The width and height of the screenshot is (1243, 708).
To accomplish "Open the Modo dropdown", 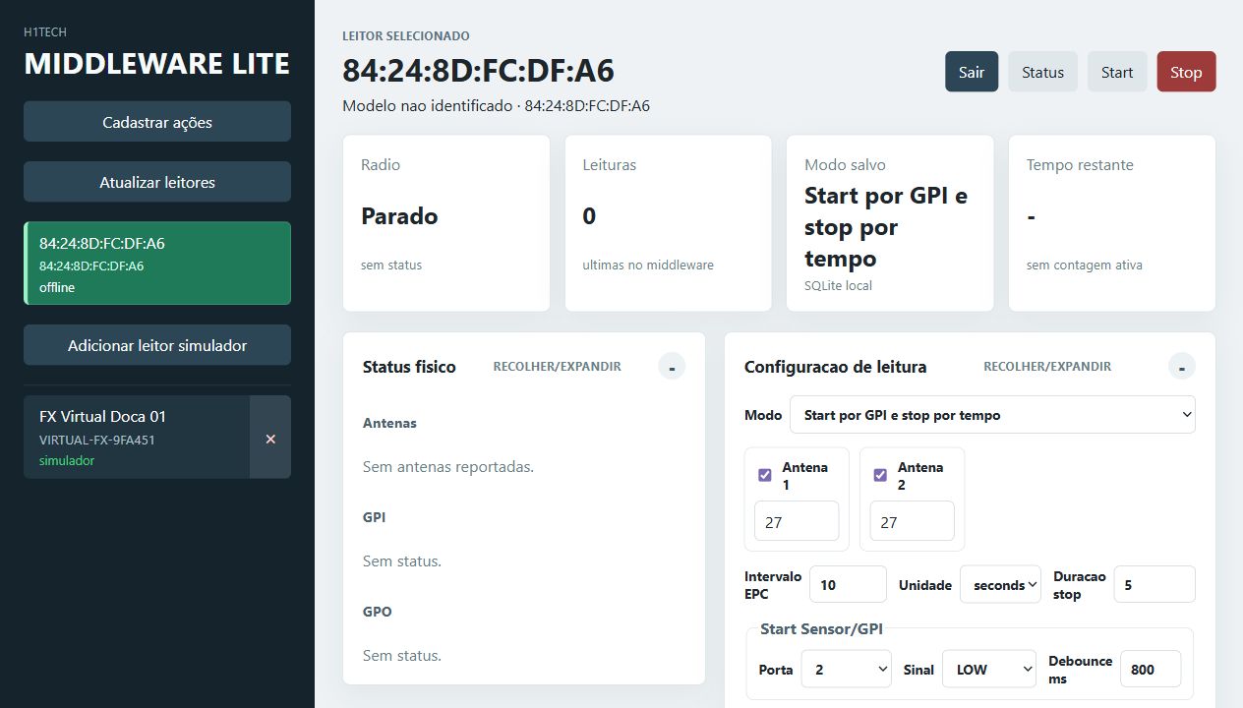I will 992,415.
